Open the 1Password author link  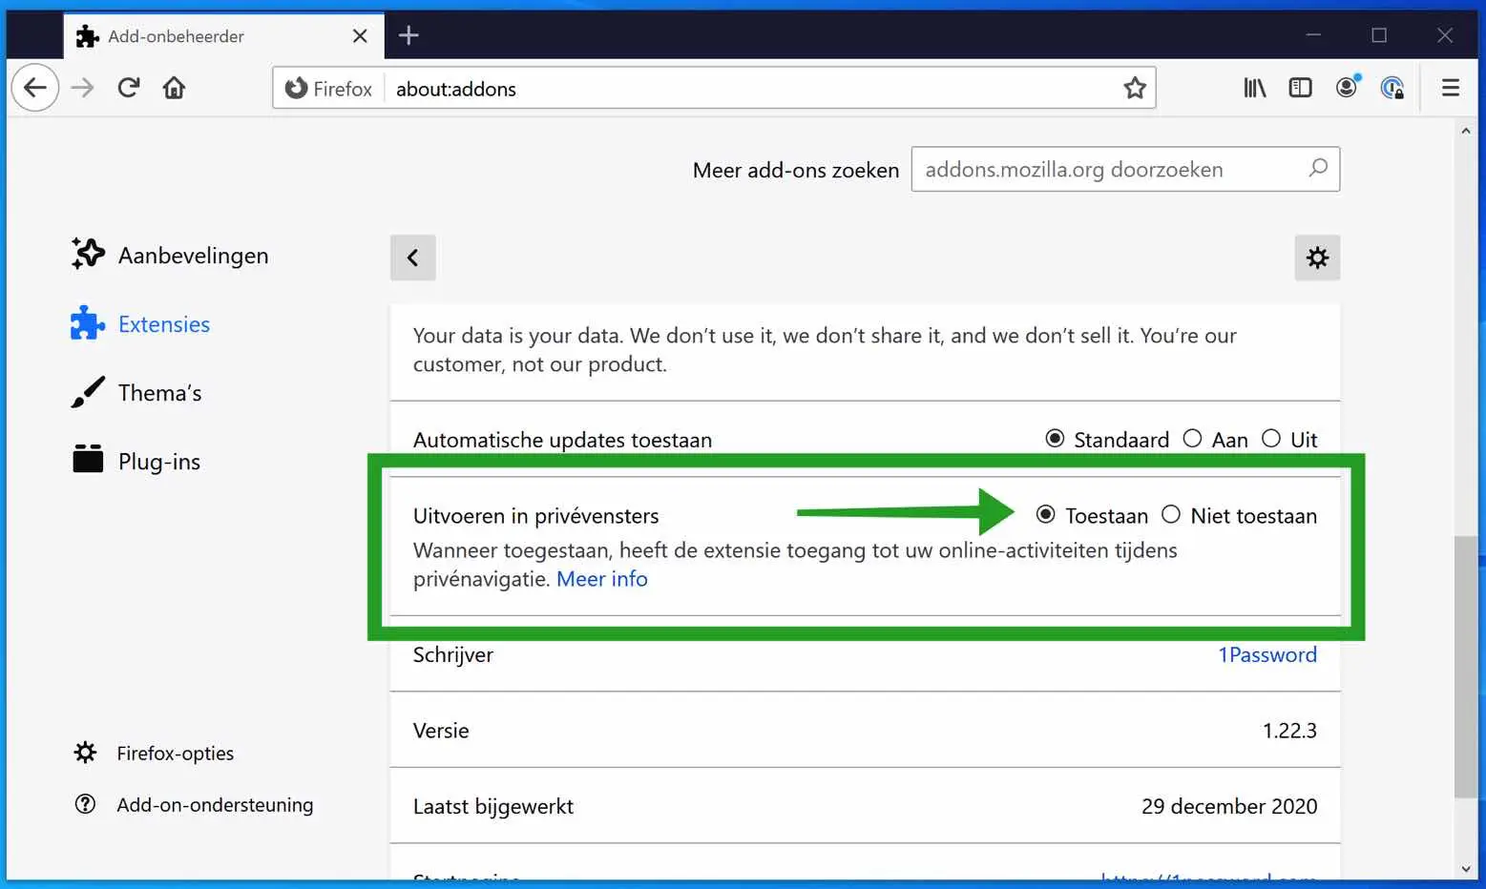[1267, 654]
